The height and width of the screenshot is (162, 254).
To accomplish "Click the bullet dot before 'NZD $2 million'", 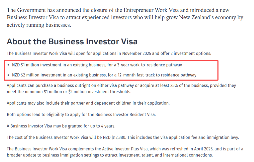I will 9,75.
